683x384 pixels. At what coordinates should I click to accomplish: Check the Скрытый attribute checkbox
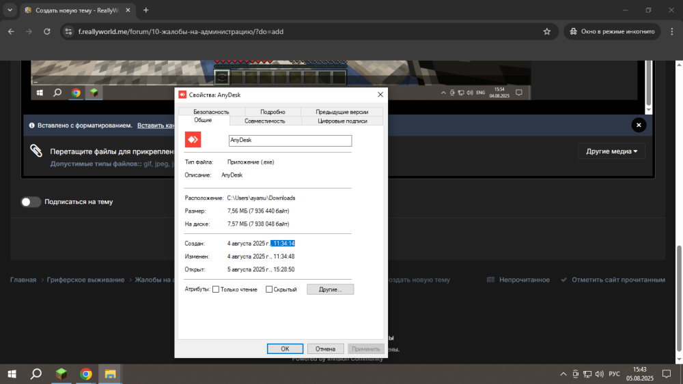pos(269,289)
